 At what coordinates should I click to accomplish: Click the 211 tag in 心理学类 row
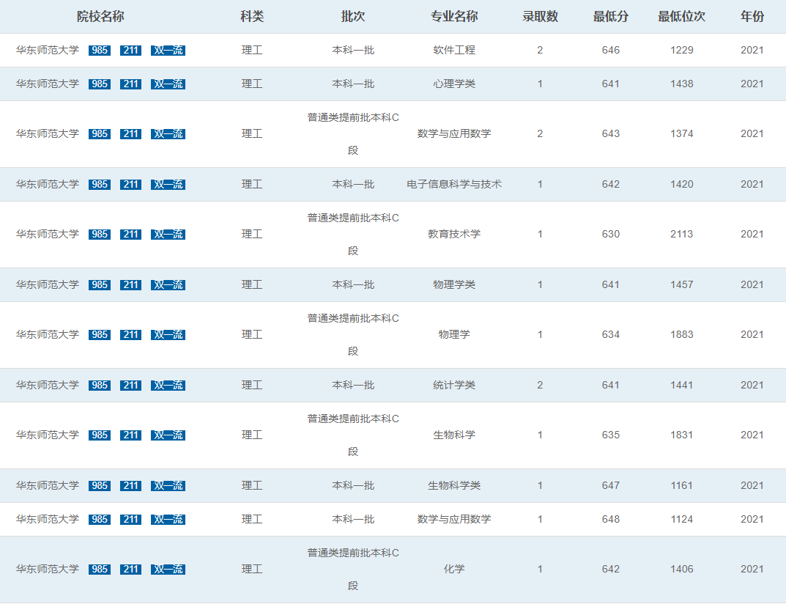coord(131,84)
